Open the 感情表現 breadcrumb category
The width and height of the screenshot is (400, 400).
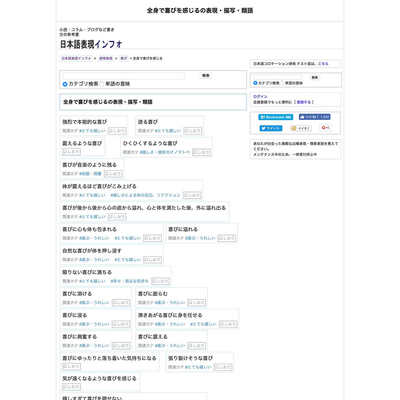pyautogui.click(x=106, y=58)
